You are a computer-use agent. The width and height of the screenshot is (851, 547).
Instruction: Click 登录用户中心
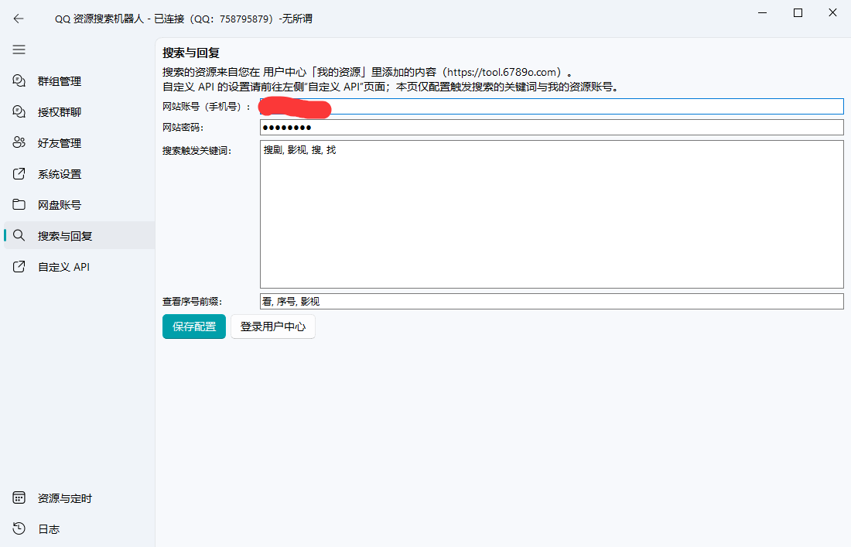pyautogui.click(x=272, y=326)
